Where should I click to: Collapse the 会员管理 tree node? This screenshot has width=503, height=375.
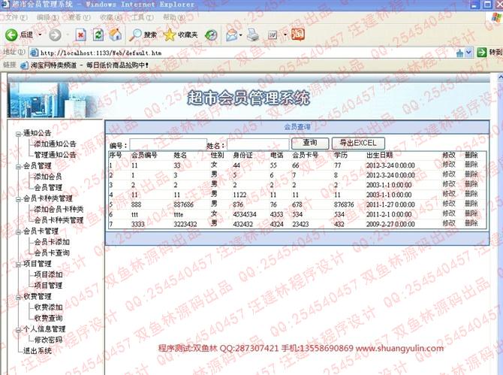click(x=19, y=166)
